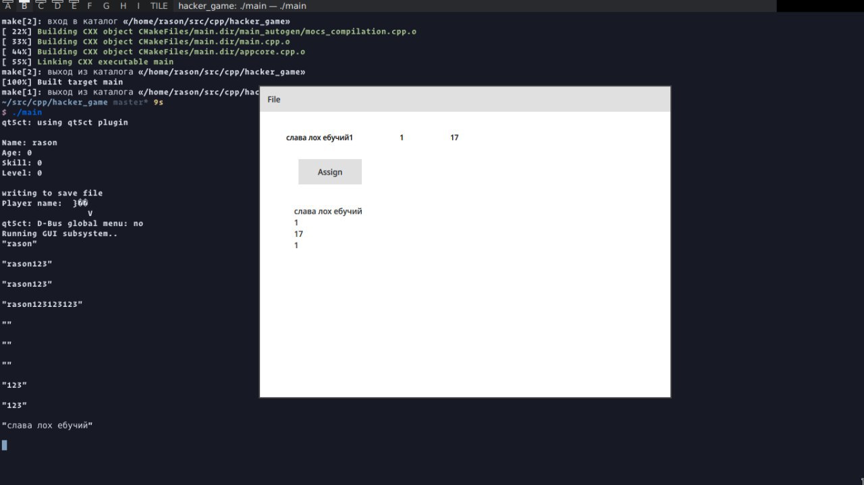Switch to workspace D in the top bar

57,6
